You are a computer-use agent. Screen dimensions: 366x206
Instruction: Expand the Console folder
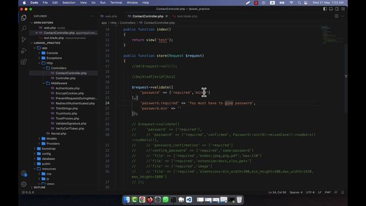pos(52,53)
